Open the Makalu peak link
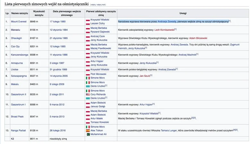This screenshot has height=144, width=250. click(15, 84)
